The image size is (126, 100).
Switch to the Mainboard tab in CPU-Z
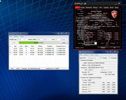(x=89, y=8)
